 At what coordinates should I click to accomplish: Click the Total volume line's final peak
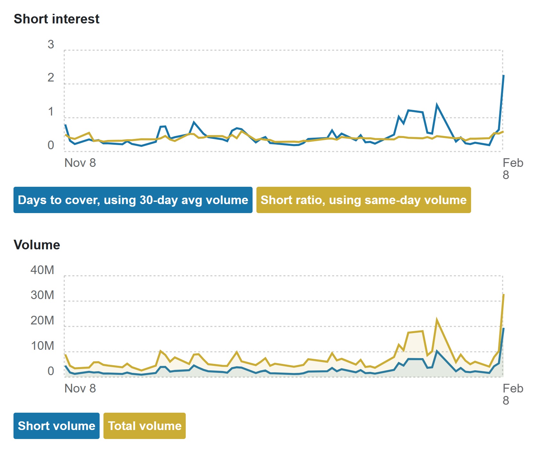[x=504, y=294]
